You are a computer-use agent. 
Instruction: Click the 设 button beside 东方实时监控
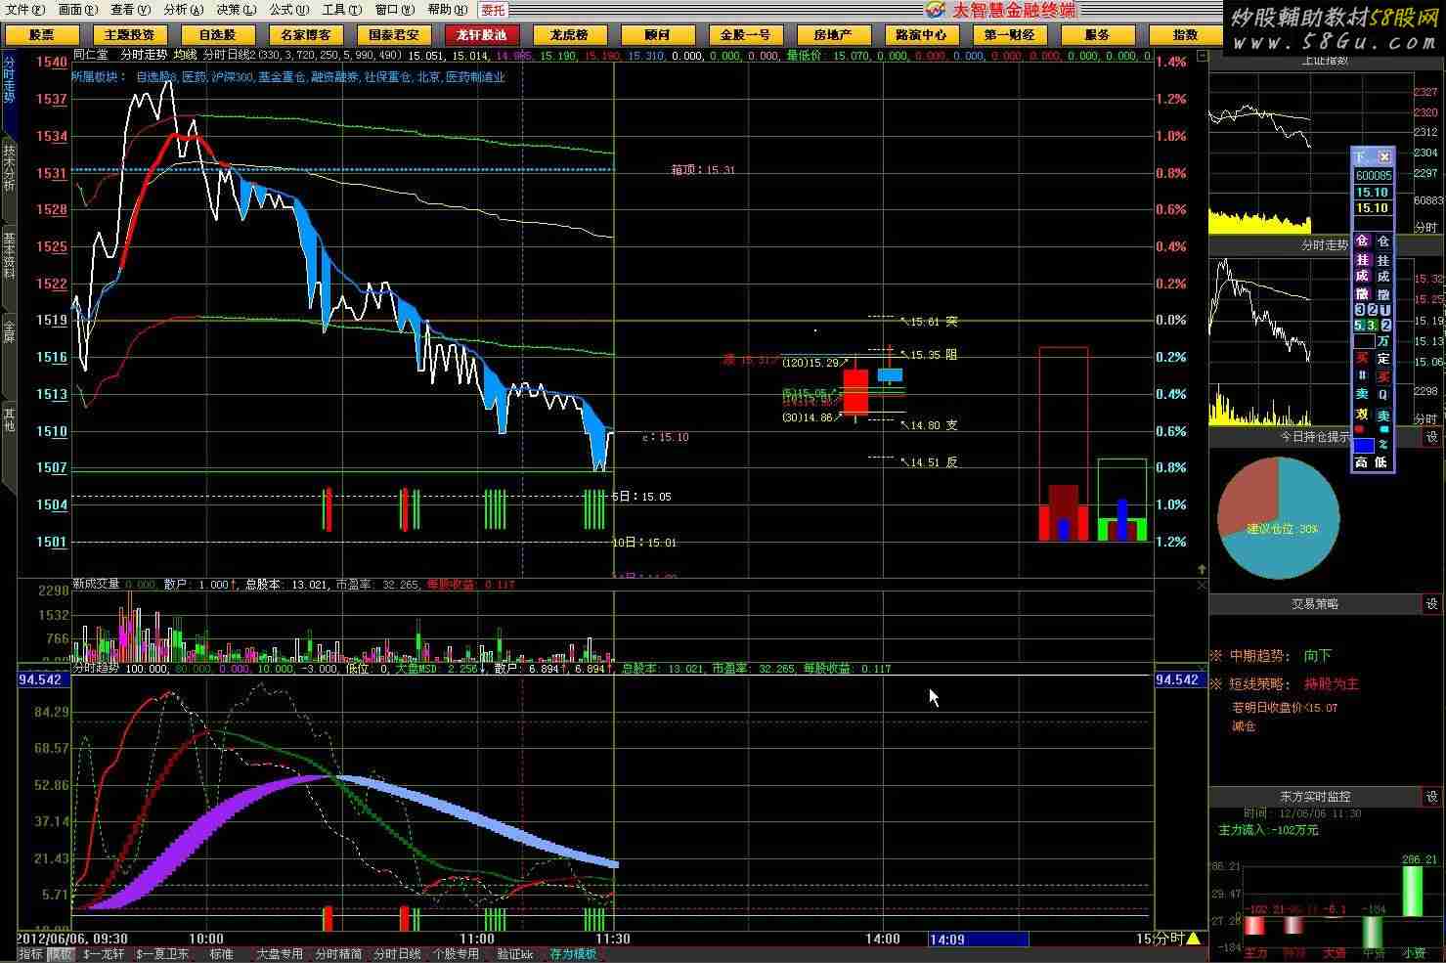[x=1432, y=797]
